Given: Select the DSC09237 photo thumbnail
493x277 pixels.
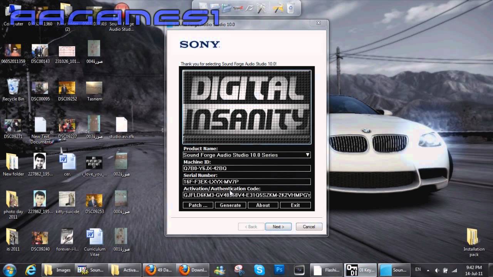Looking at the screenshot, I should point(67,128).
